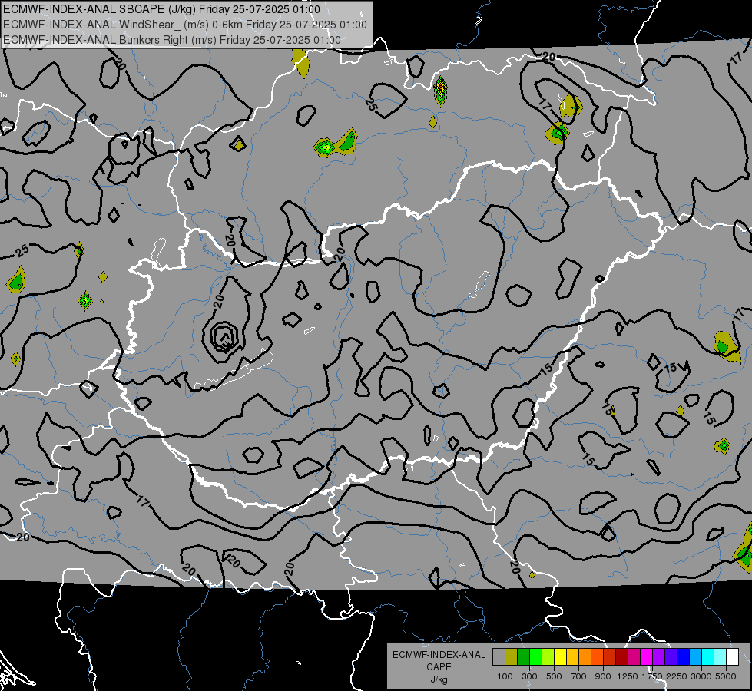Click the J/kg unit label in the legend

[439, 679]
